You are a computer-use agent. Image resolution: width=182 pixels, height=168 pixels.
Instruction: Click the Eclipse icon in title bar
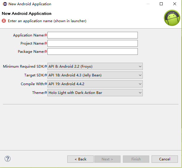(x=5, y=4)
